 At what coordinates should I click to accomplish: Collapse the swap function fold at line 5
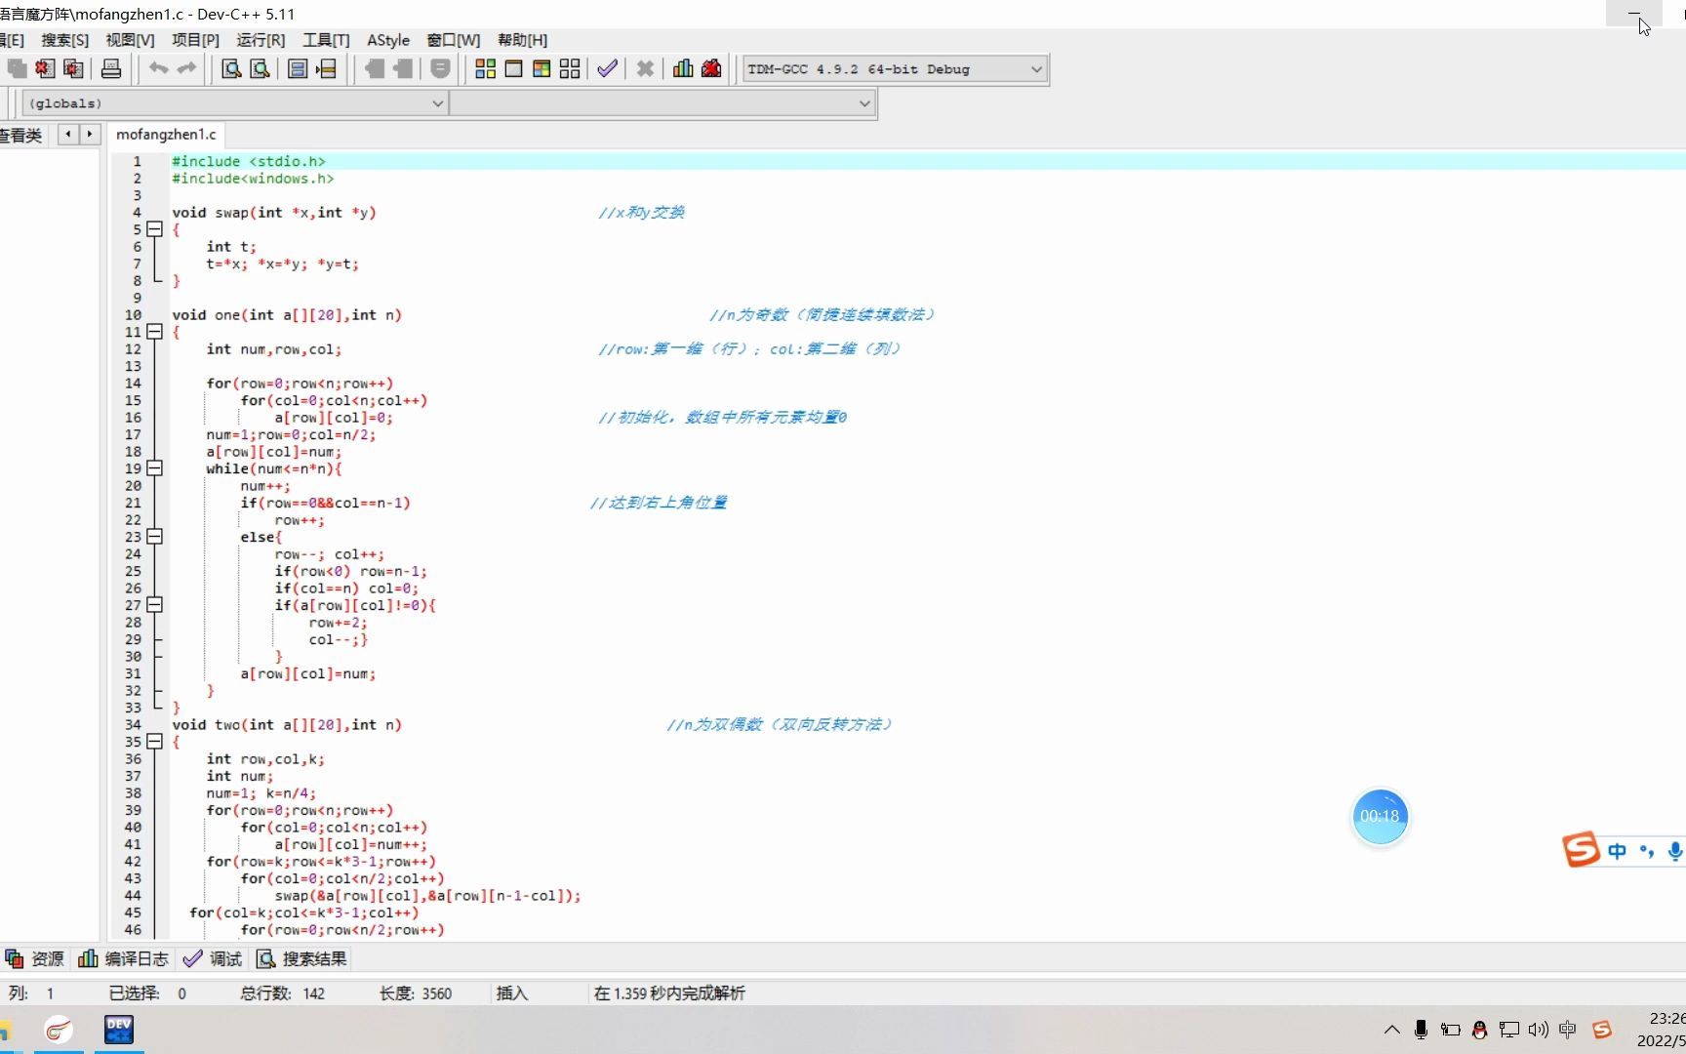(154, 229)
